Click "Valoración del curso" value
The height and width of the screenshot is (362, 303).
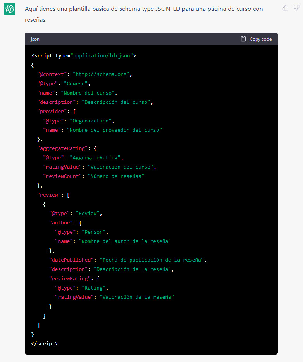coord(121,167)
